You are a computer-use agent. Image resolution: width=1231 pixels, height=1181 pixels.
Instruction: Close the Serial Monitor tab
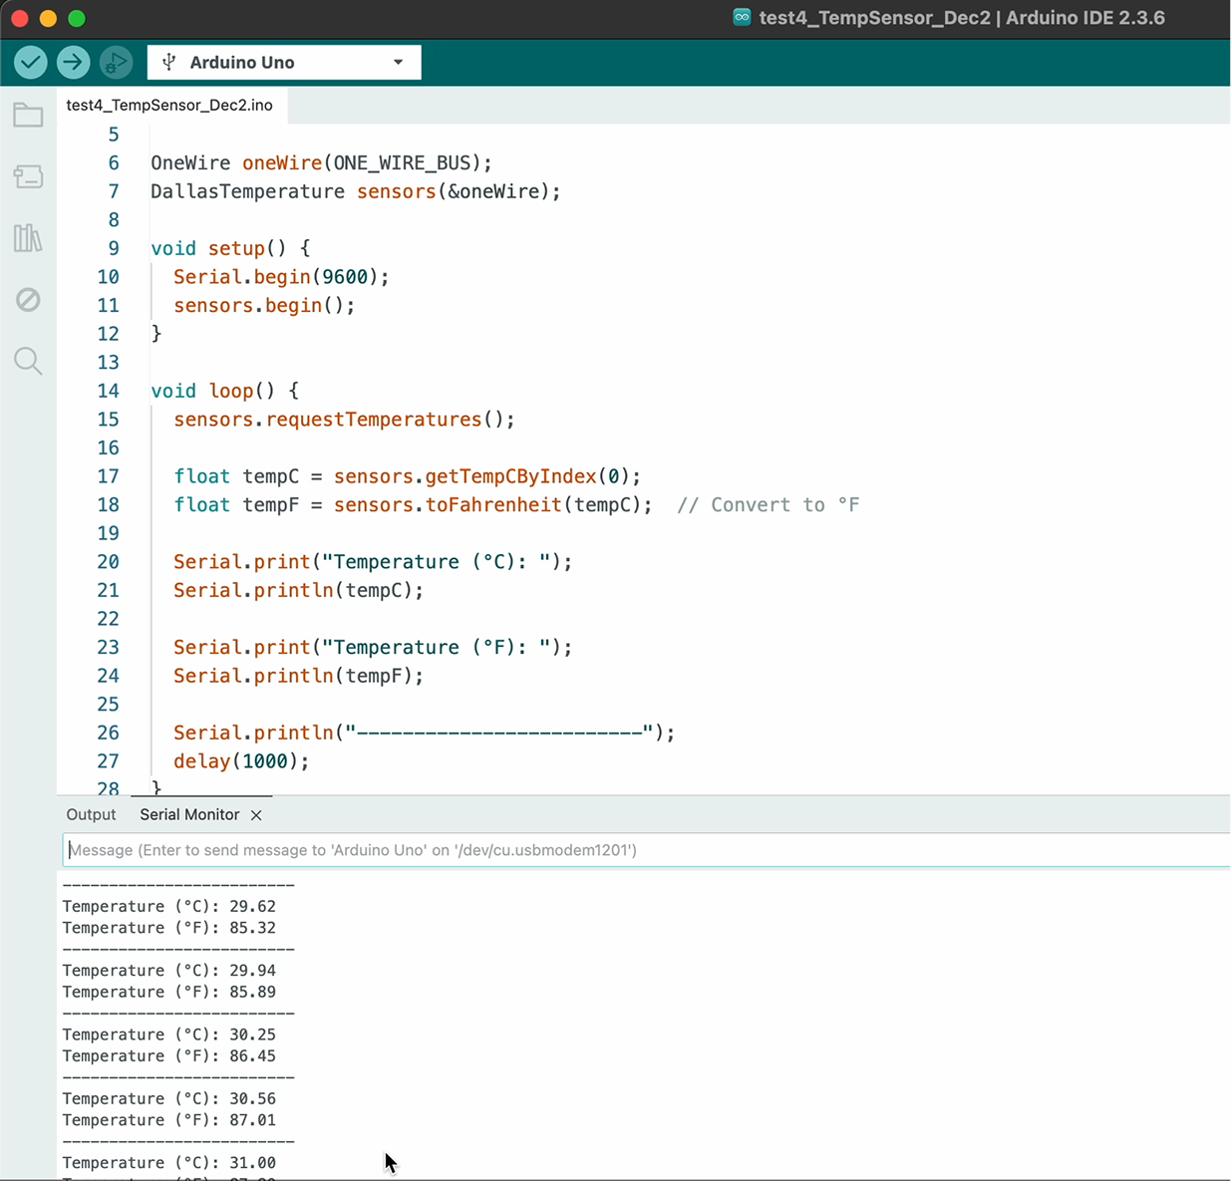coord(256,815)
